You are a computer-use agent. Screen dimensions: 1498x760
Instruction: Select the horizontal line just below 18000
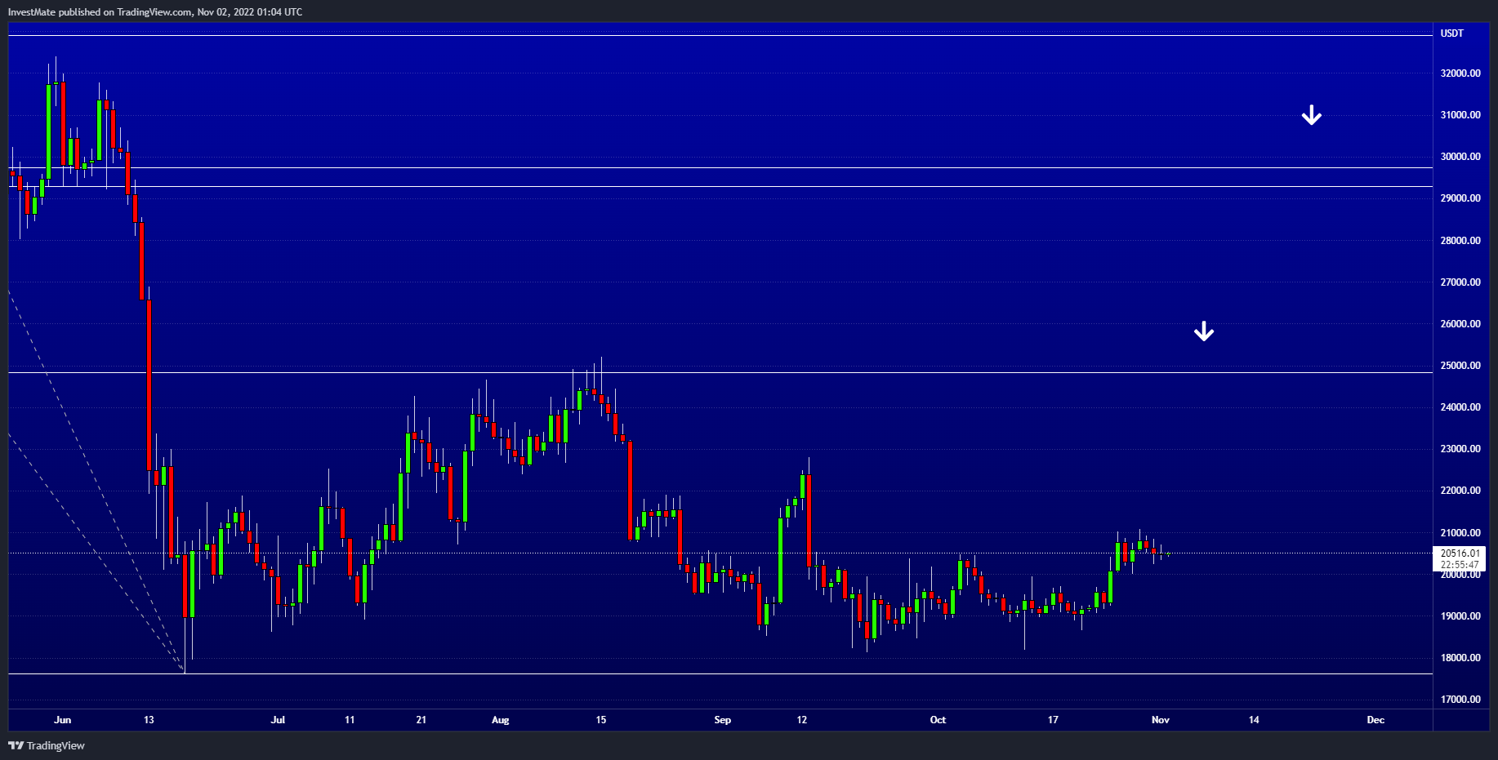720,673
